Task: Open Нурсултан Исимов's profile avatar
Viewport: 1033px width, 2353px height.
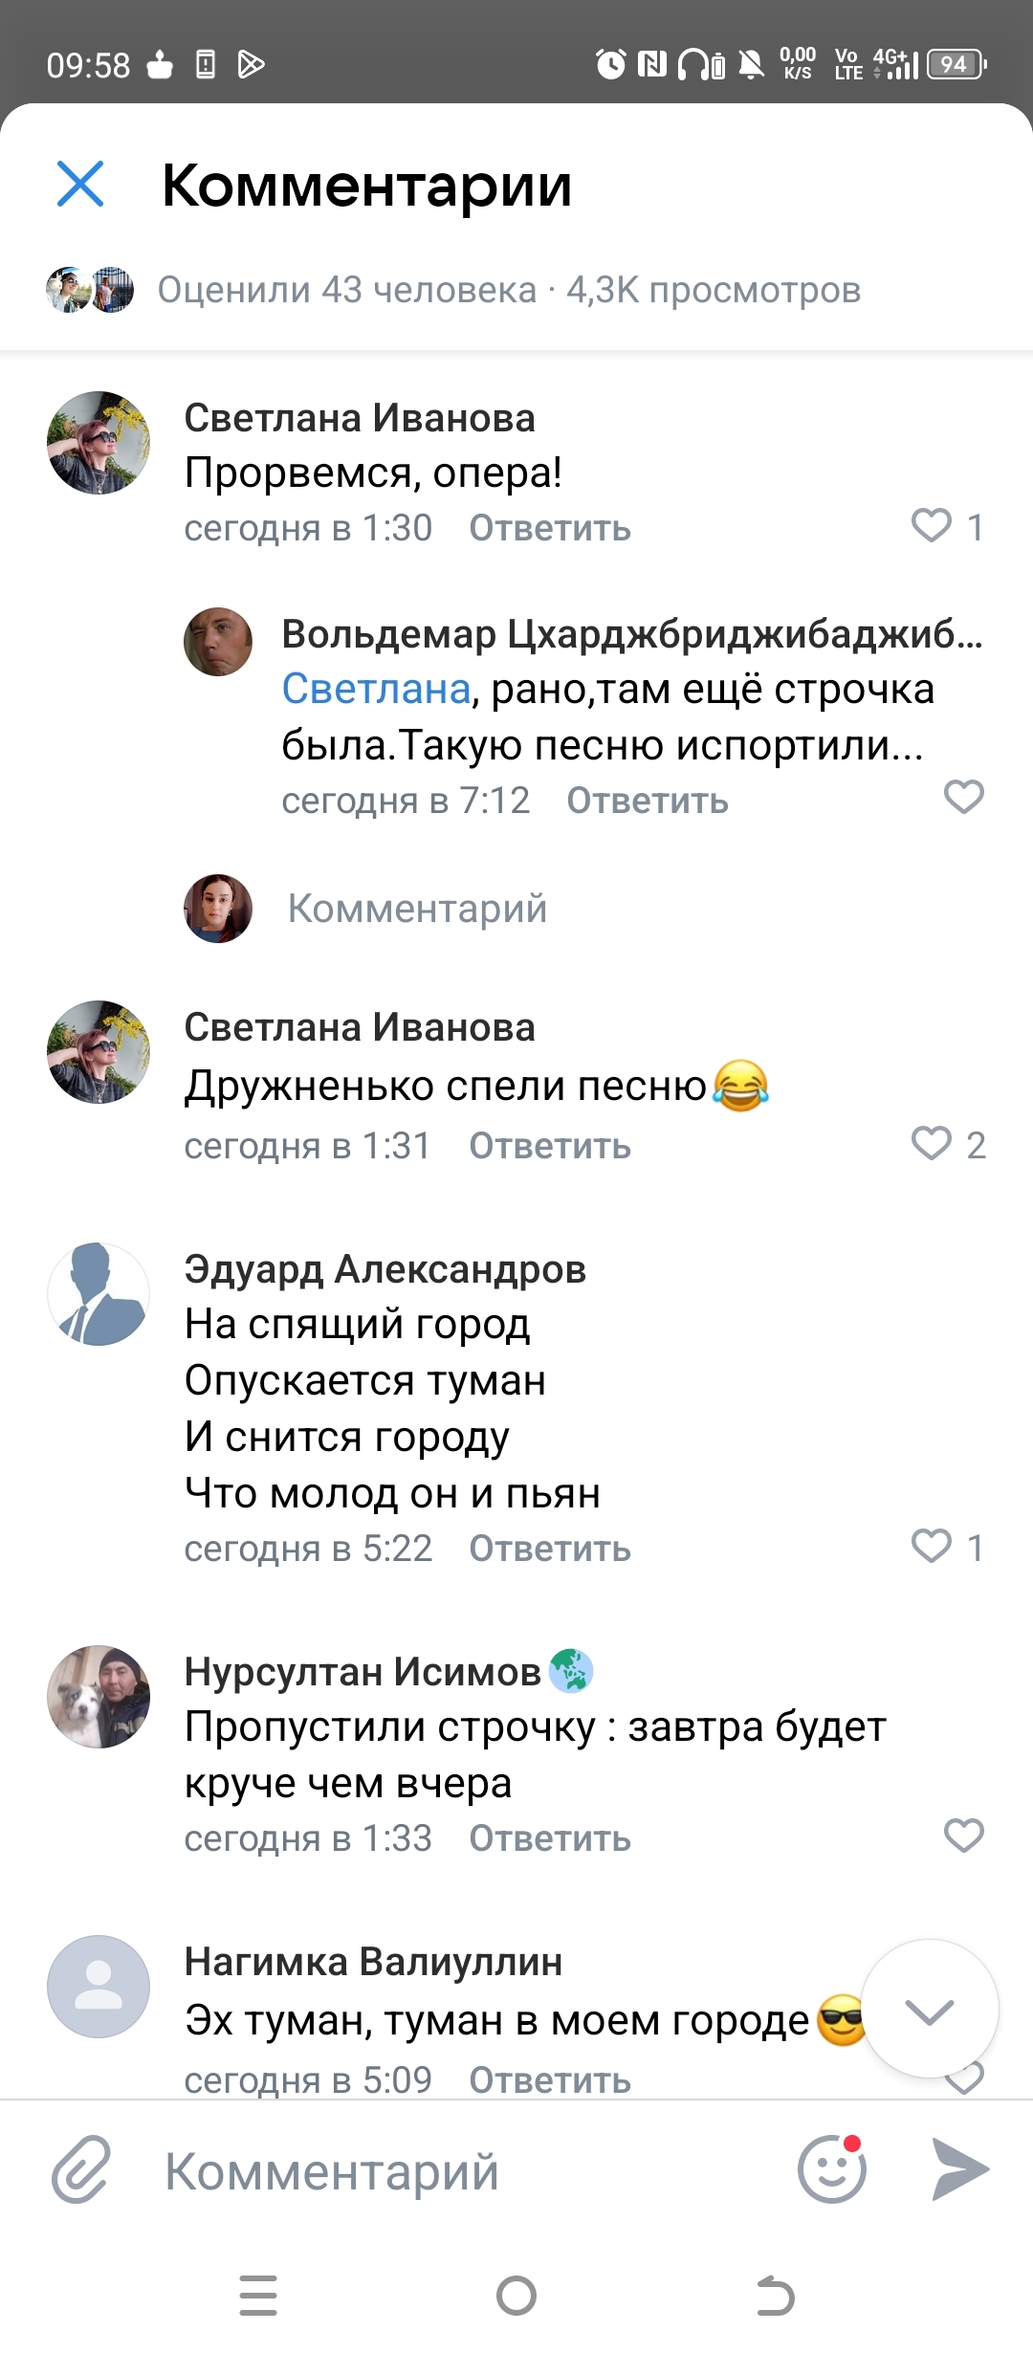Action: tap(99, 1697)
